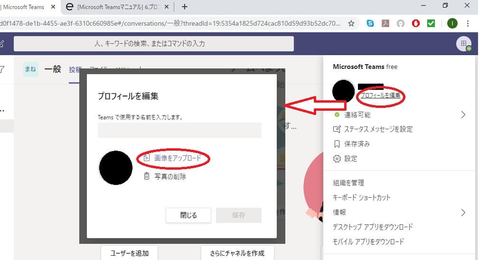Open 設定 from the profile menu
This screenshot has height=260, width=479.
click(351, 159)
